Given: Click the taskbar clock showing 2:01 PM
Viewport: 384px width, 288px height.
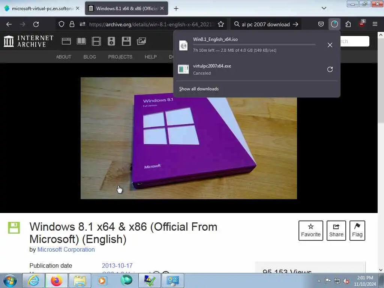Looking at the screenshot, I should pos(365,281).
